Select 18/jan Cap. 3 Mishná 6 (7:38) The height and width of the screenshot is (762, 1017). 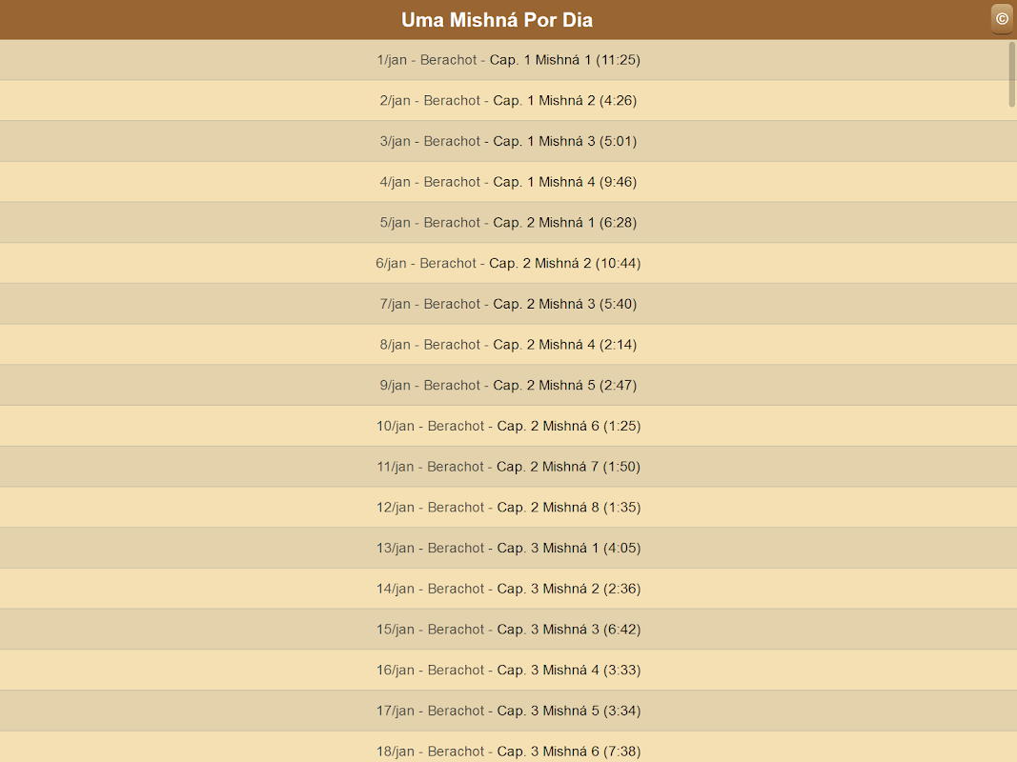[x=509, y=747]
